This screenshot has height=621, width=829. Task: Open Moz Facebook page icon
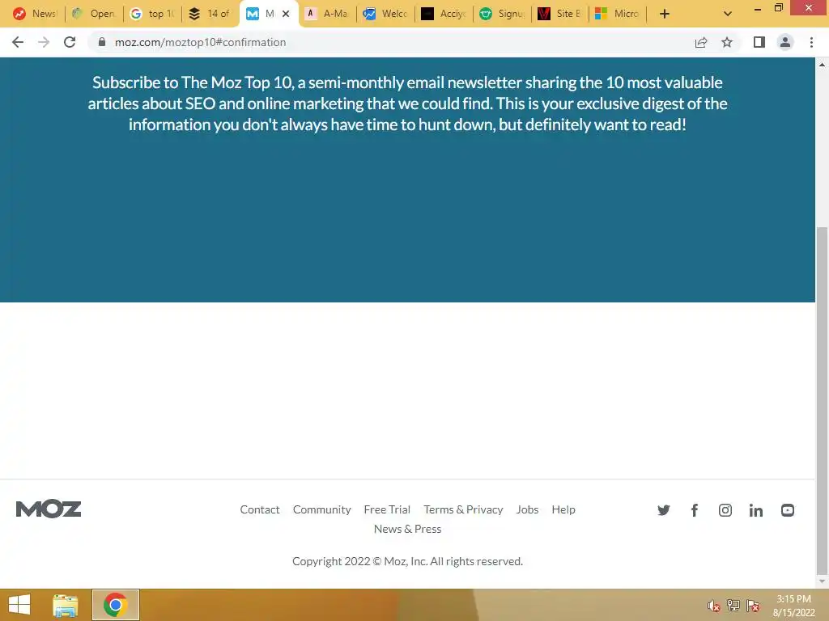tap(694, 510)
